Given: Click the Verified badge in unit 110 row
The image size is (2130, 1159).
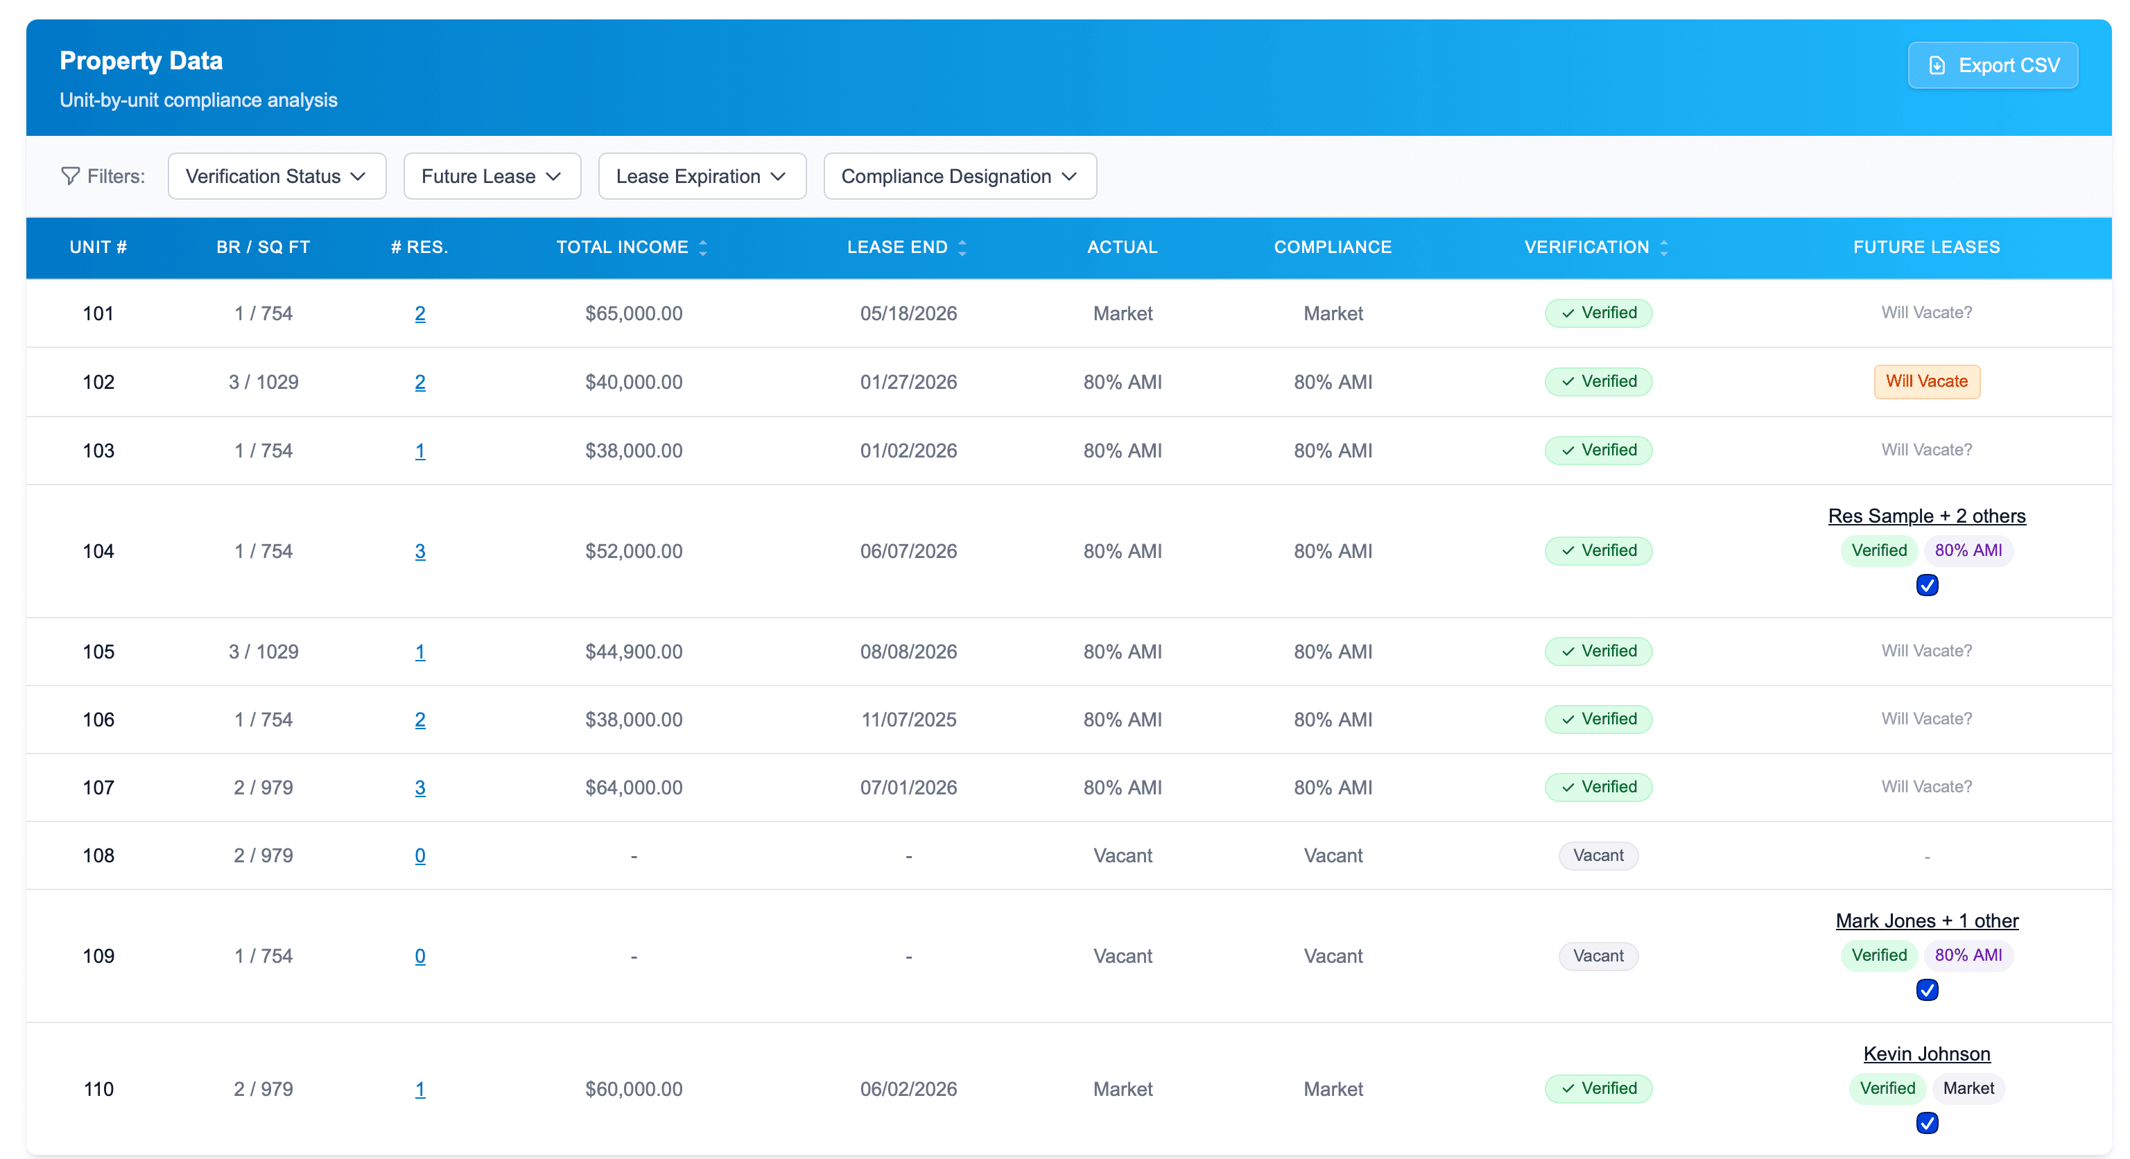Looking at the screenshot, I should click(x=1598, y=1089).
